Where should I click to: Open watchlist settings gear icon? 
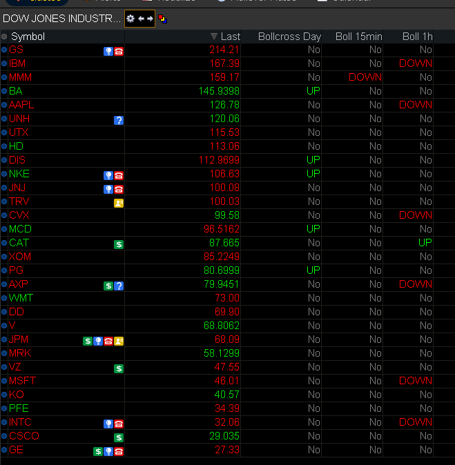coord(130,19)
